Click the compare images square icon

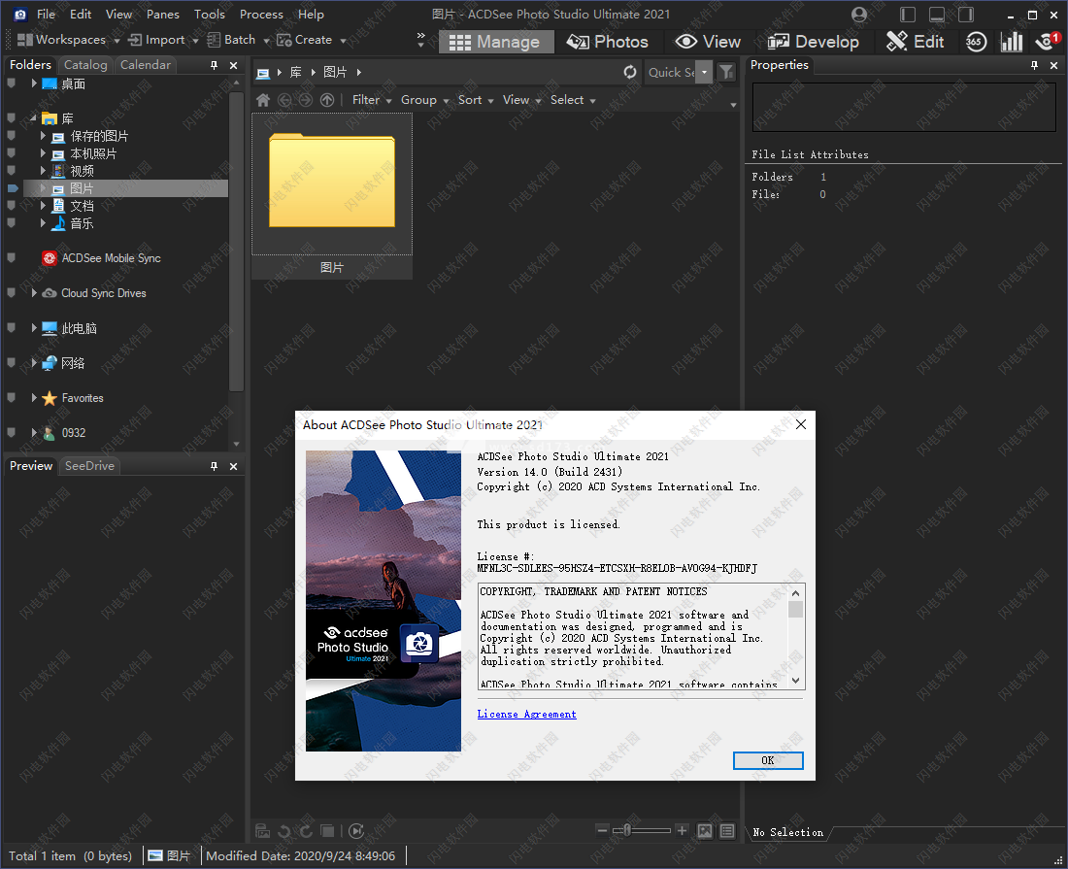[x=327, y=831]
